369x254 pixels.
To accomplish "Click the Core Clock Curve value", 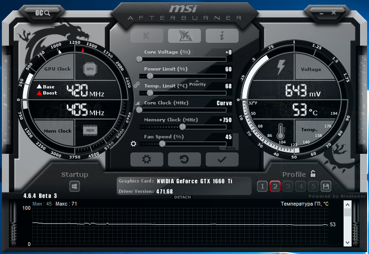I will tap(224, 103).
